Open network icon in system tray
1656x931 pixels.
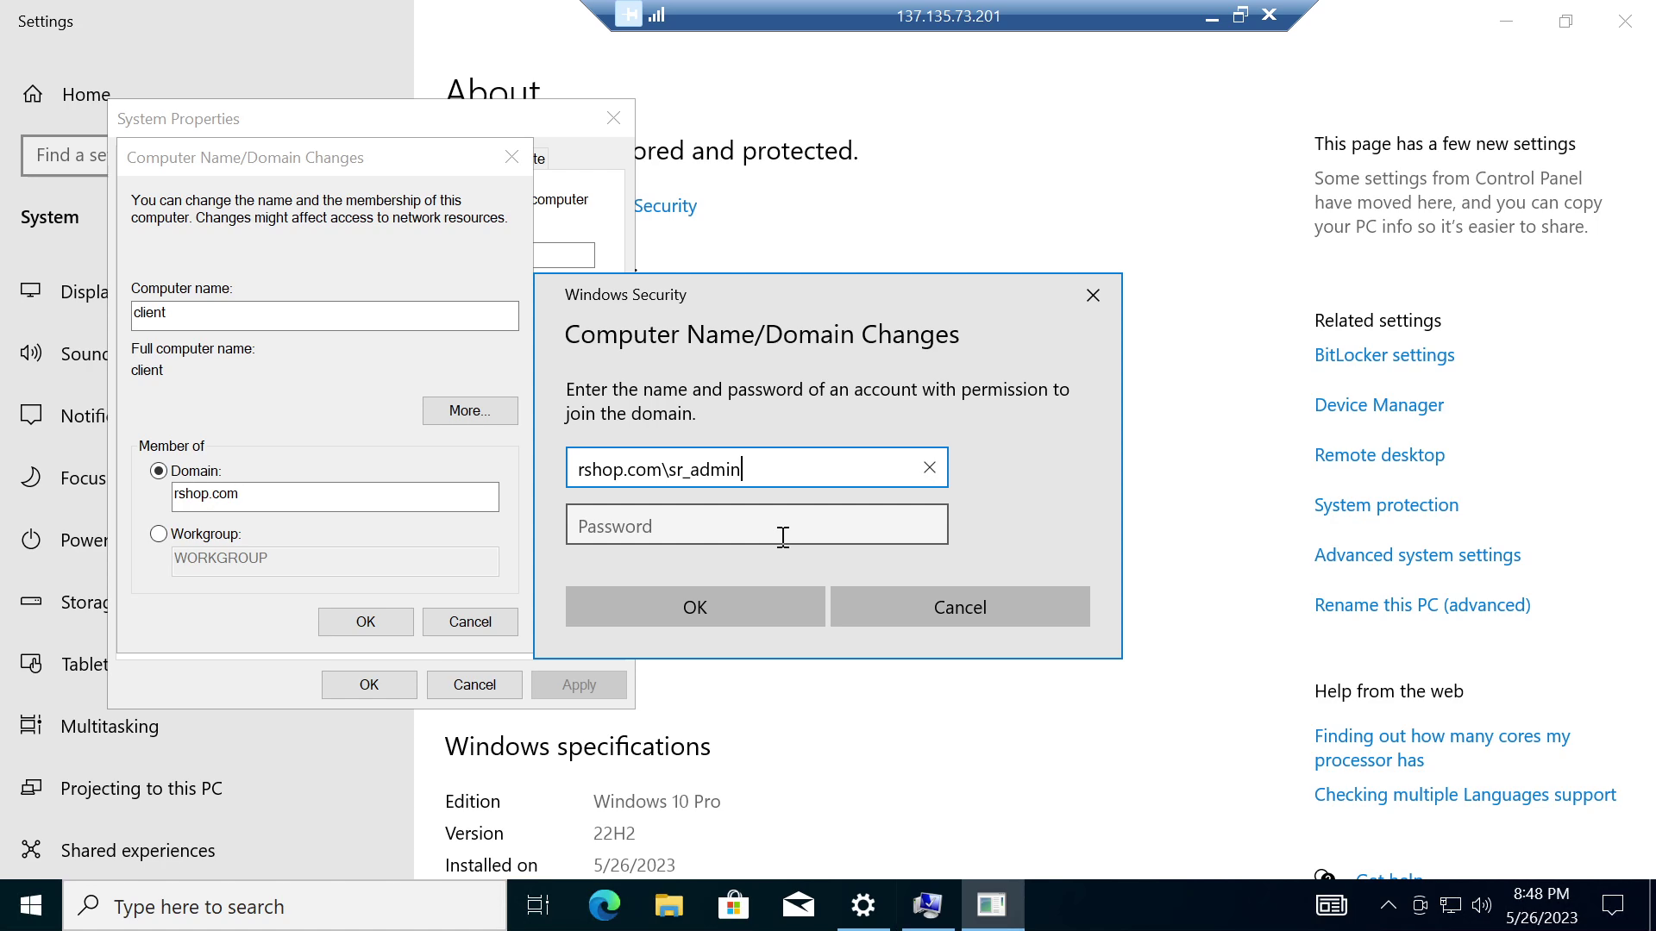(x=1451, y=905)
